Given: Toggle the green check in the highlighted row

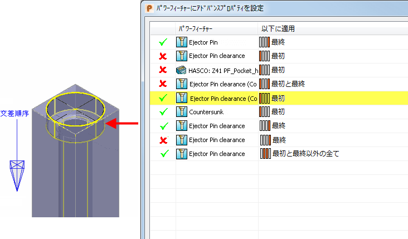Looking at the screenshot, I should tap(163, 98).
